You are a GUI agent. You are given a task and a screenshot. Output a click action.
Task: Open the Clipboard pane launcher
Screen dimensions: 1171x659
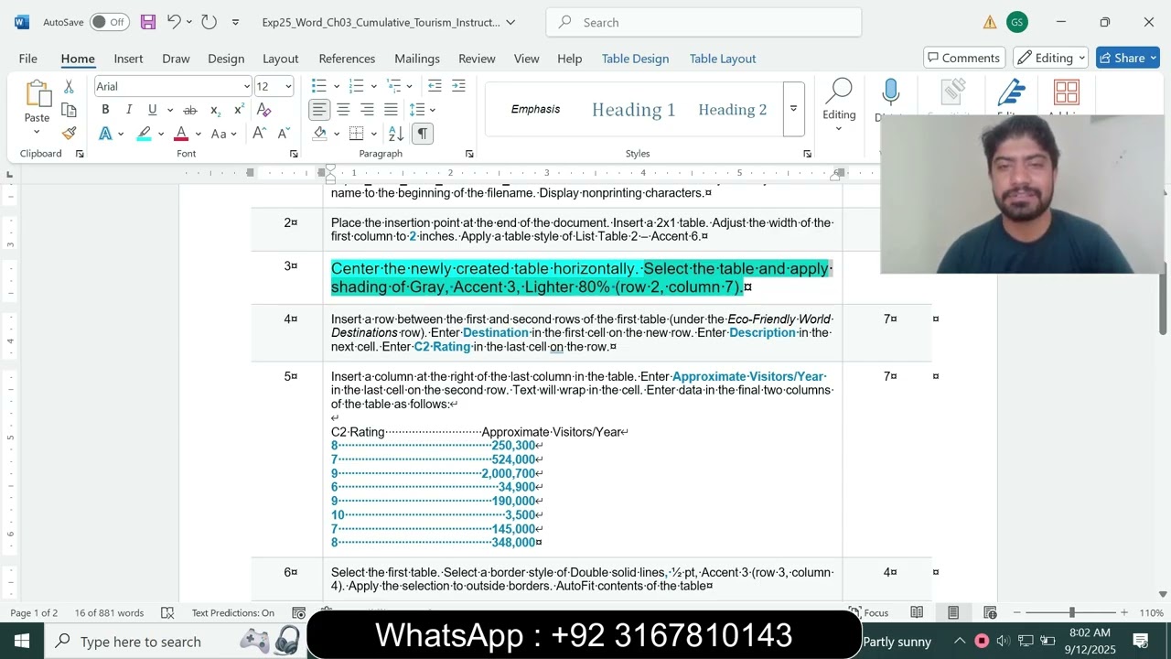coord(80,154)
